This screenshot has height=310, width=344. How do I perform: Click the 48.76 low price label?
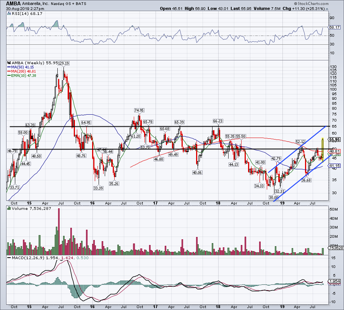81,156
